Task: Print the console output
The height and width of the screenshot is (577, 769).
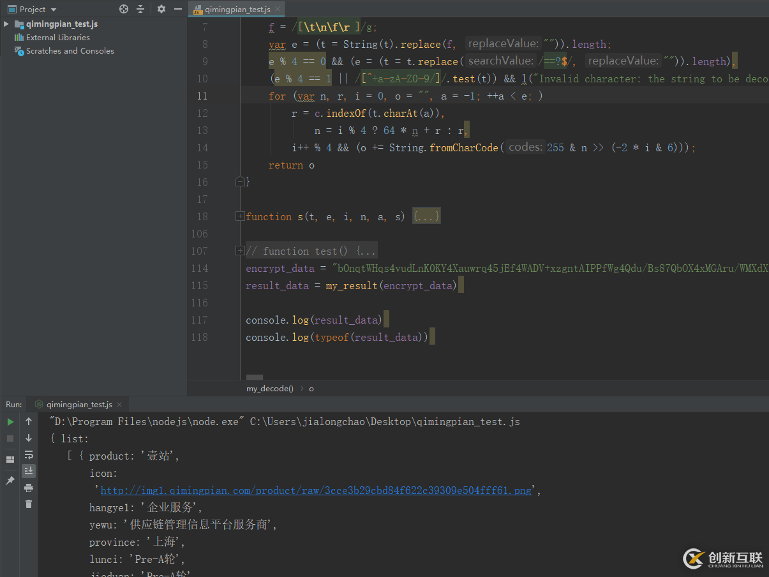Action: click(28, 488)
